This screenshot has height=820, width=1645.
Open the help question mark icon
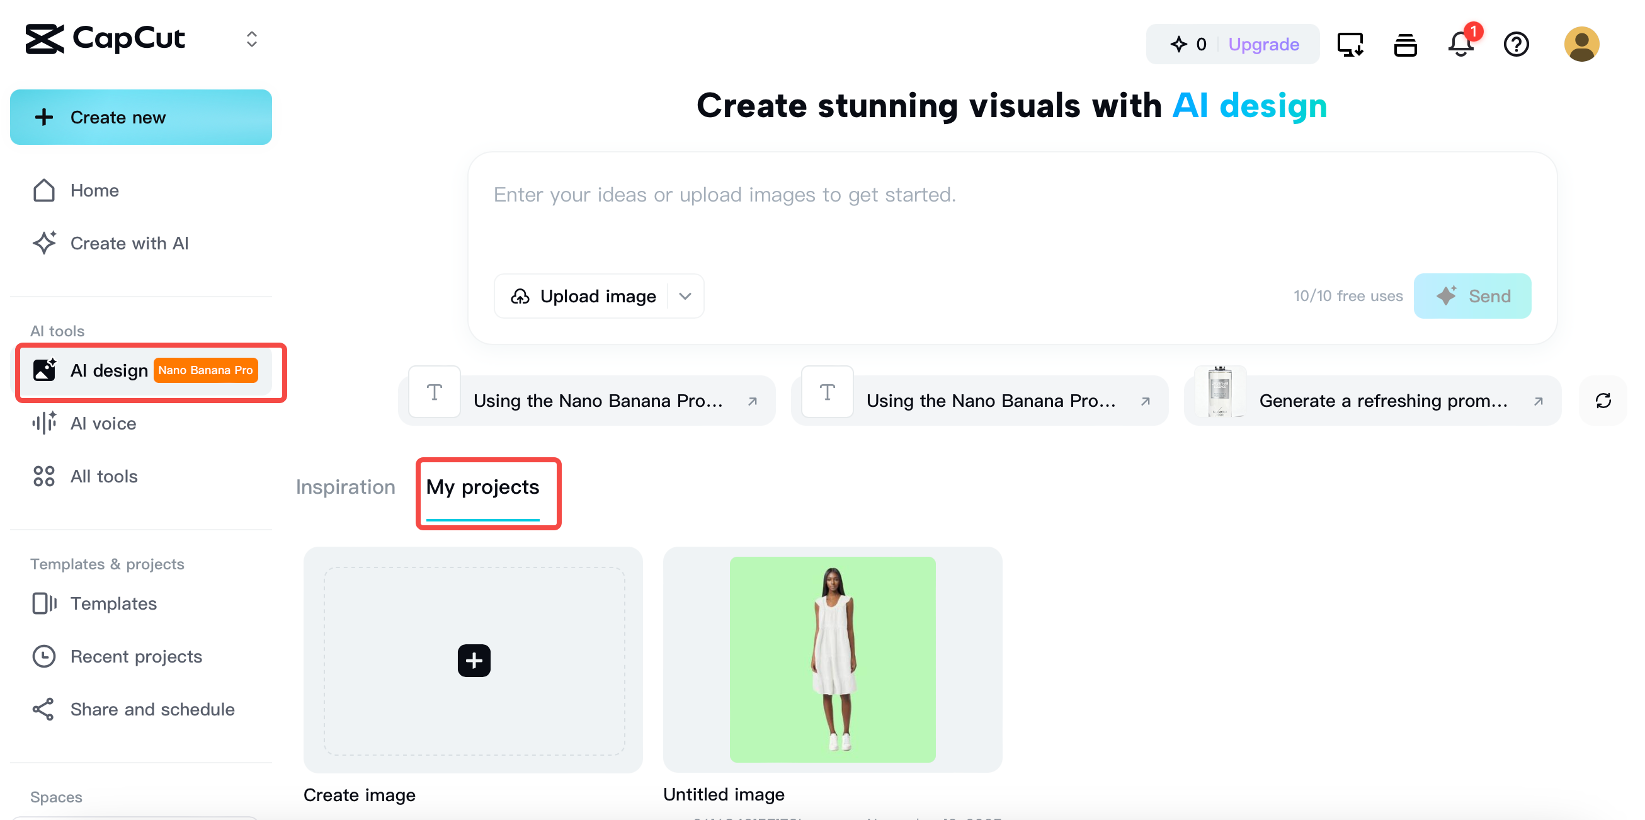click(x=1517, y=44)
